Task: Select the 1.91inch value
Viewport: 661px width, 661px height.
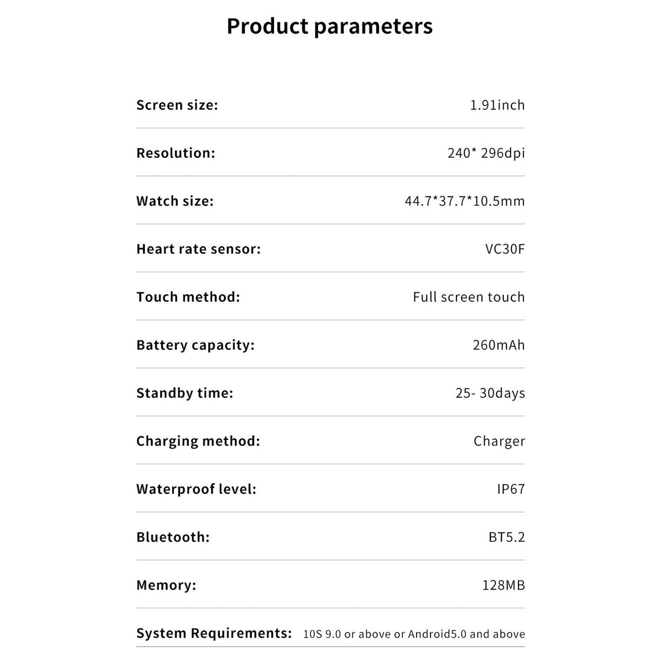Action: pyautogui.click(x=497, y=105)
